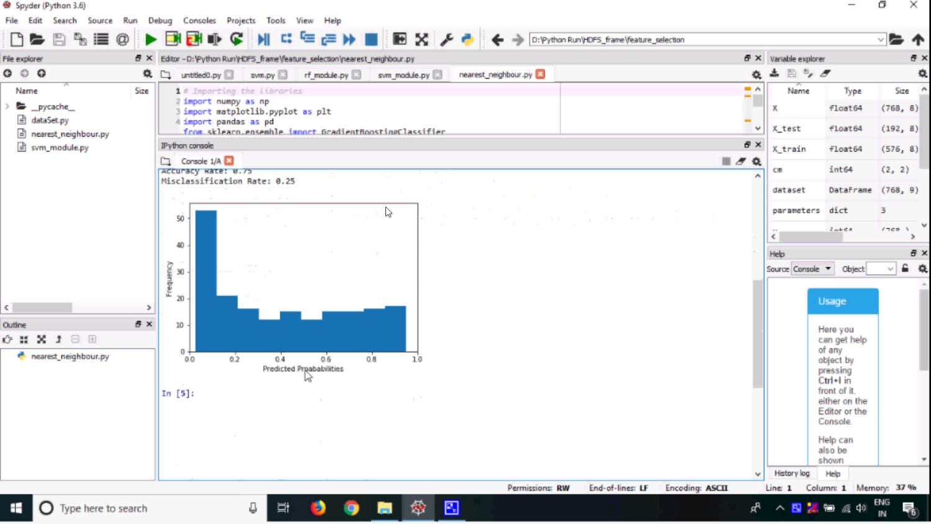Screen dimensions: 931x524
Task: Select svm_module.py in File explorer
Action: pyautogui.click(x=60, y=148)
